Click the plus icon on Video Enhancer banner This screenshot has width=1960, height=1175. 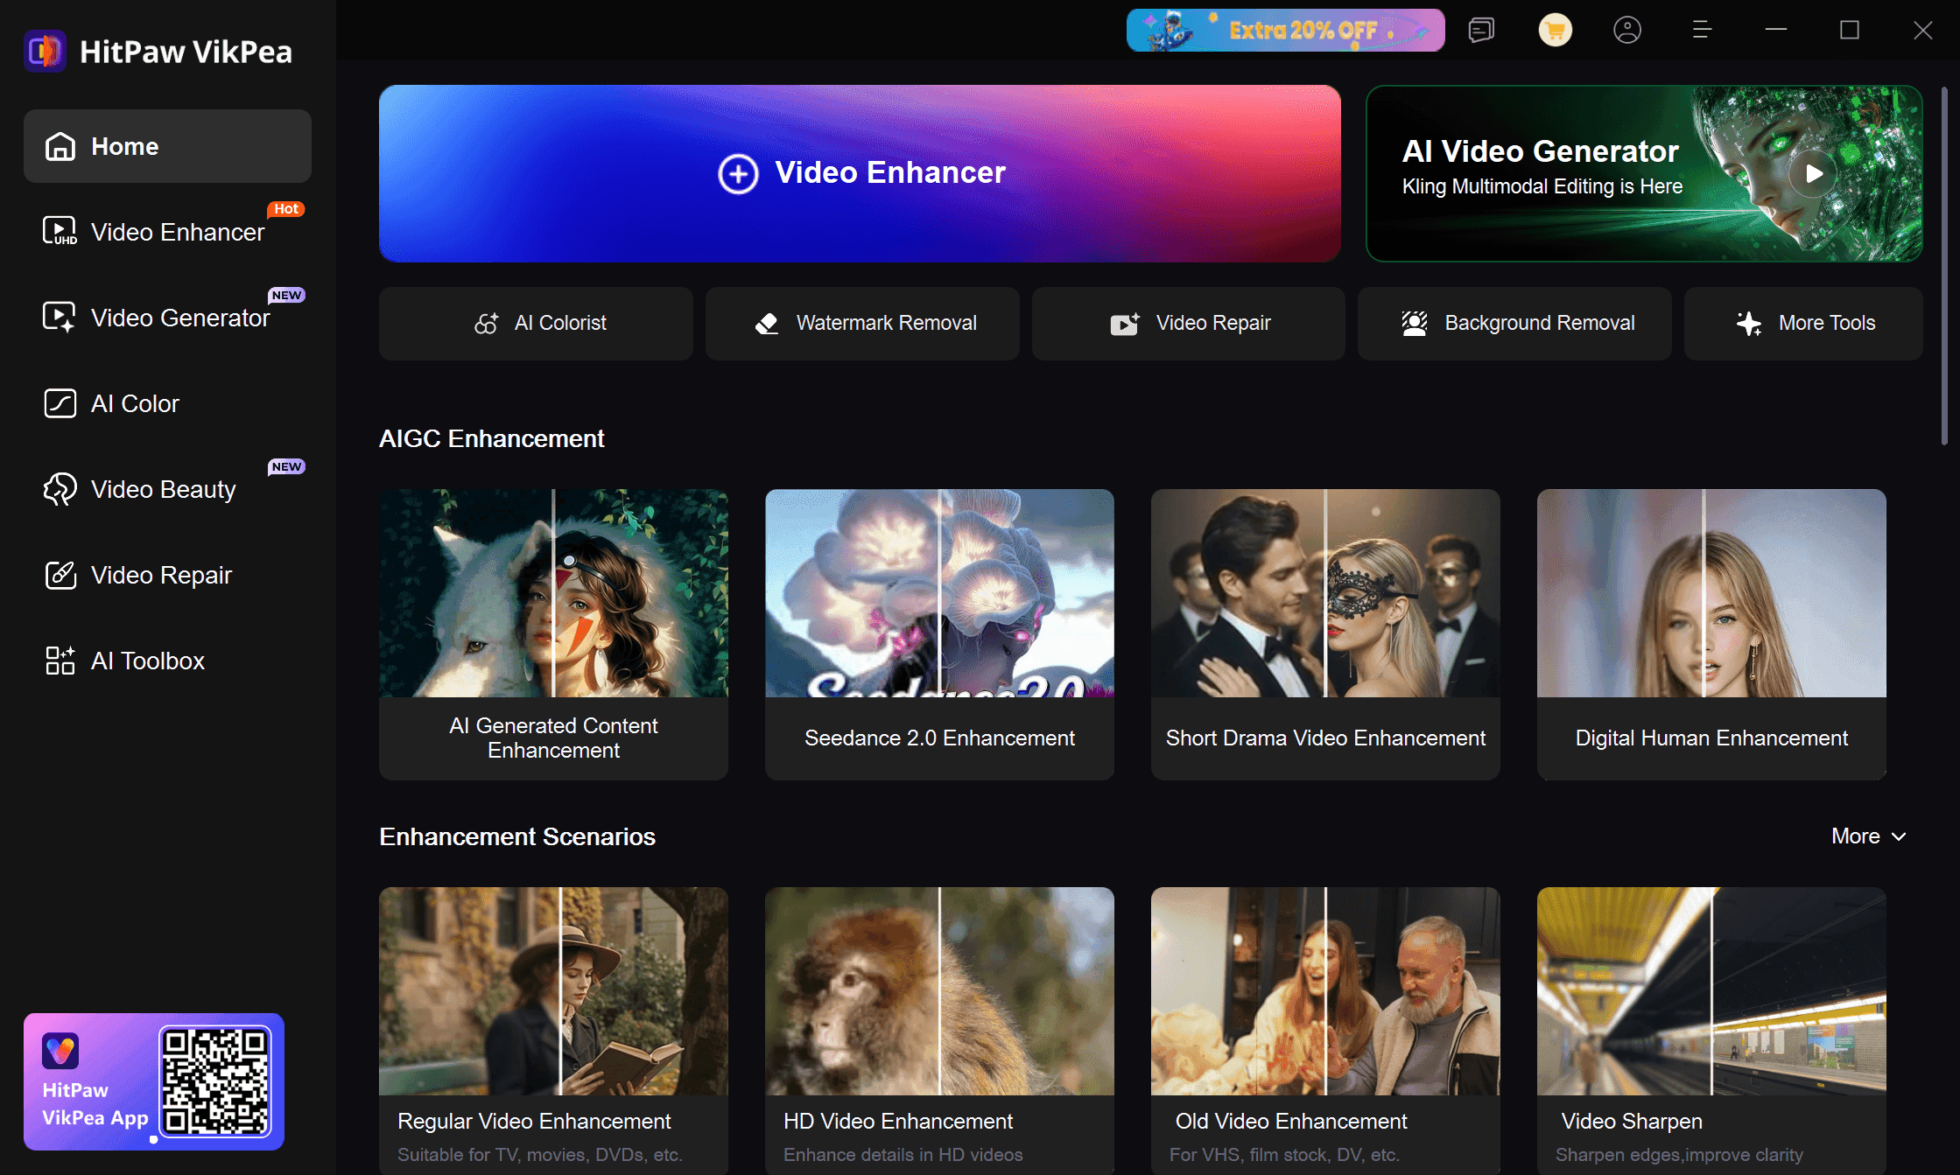point(738,173)
